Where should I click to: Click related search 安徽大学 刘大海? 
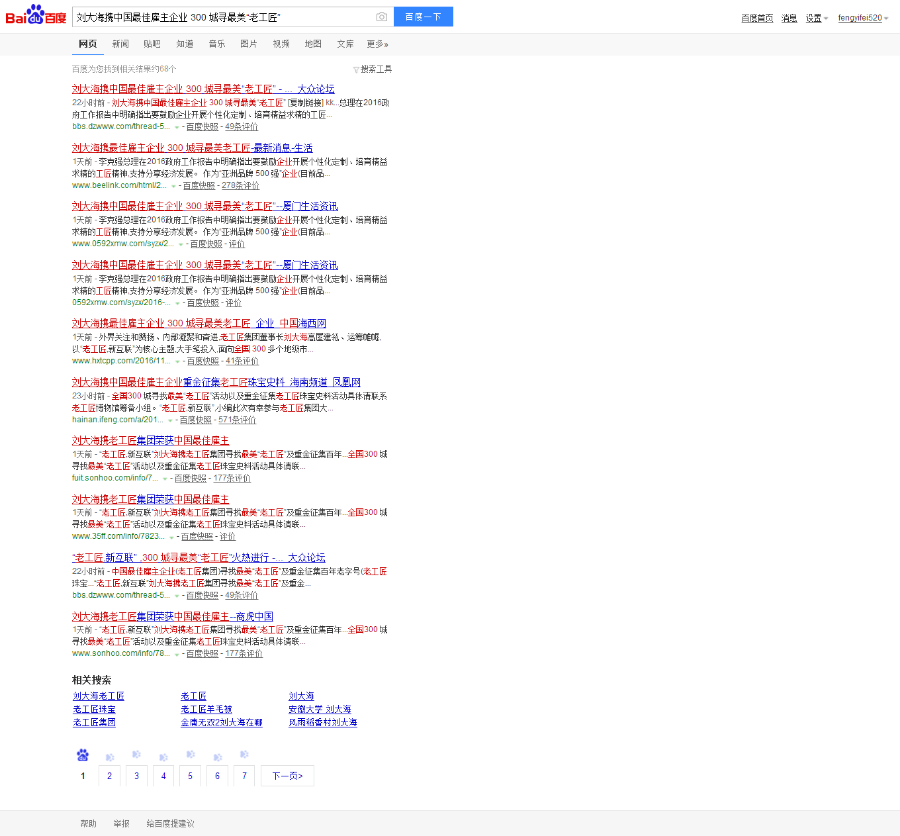point(320,709)
